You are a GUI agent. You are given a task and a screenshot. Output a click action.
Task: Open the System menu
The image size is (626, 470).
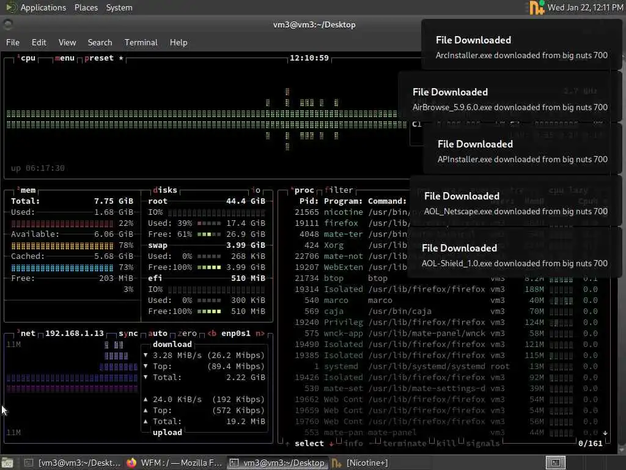click(119, 7)
